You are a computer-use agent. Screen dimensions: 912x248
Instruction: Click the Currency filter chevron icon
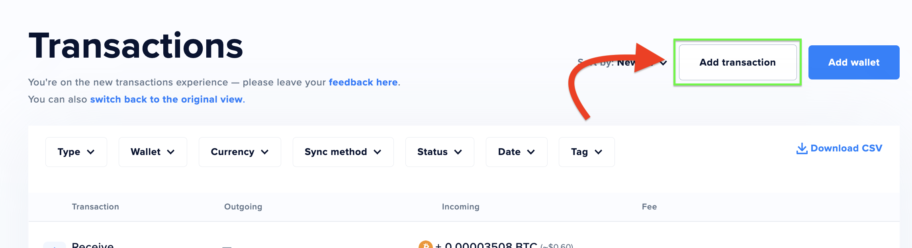(x=266, y=152)
